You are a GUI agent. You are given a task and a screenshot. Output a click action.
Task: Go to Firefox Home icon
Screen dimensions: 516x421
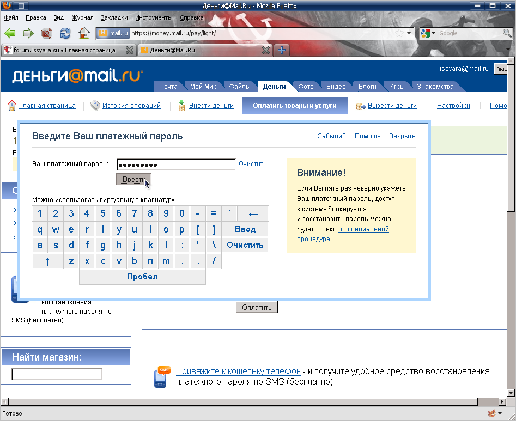click(84, 33)
